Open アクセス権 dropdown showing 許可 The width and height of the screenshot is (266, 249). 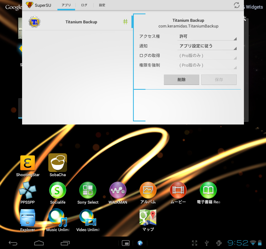207,36
